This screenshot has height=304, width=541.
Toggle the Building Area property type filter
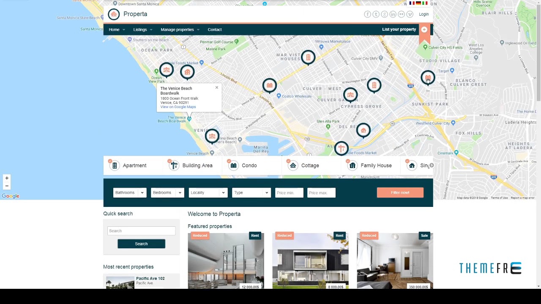coord(191,166)
